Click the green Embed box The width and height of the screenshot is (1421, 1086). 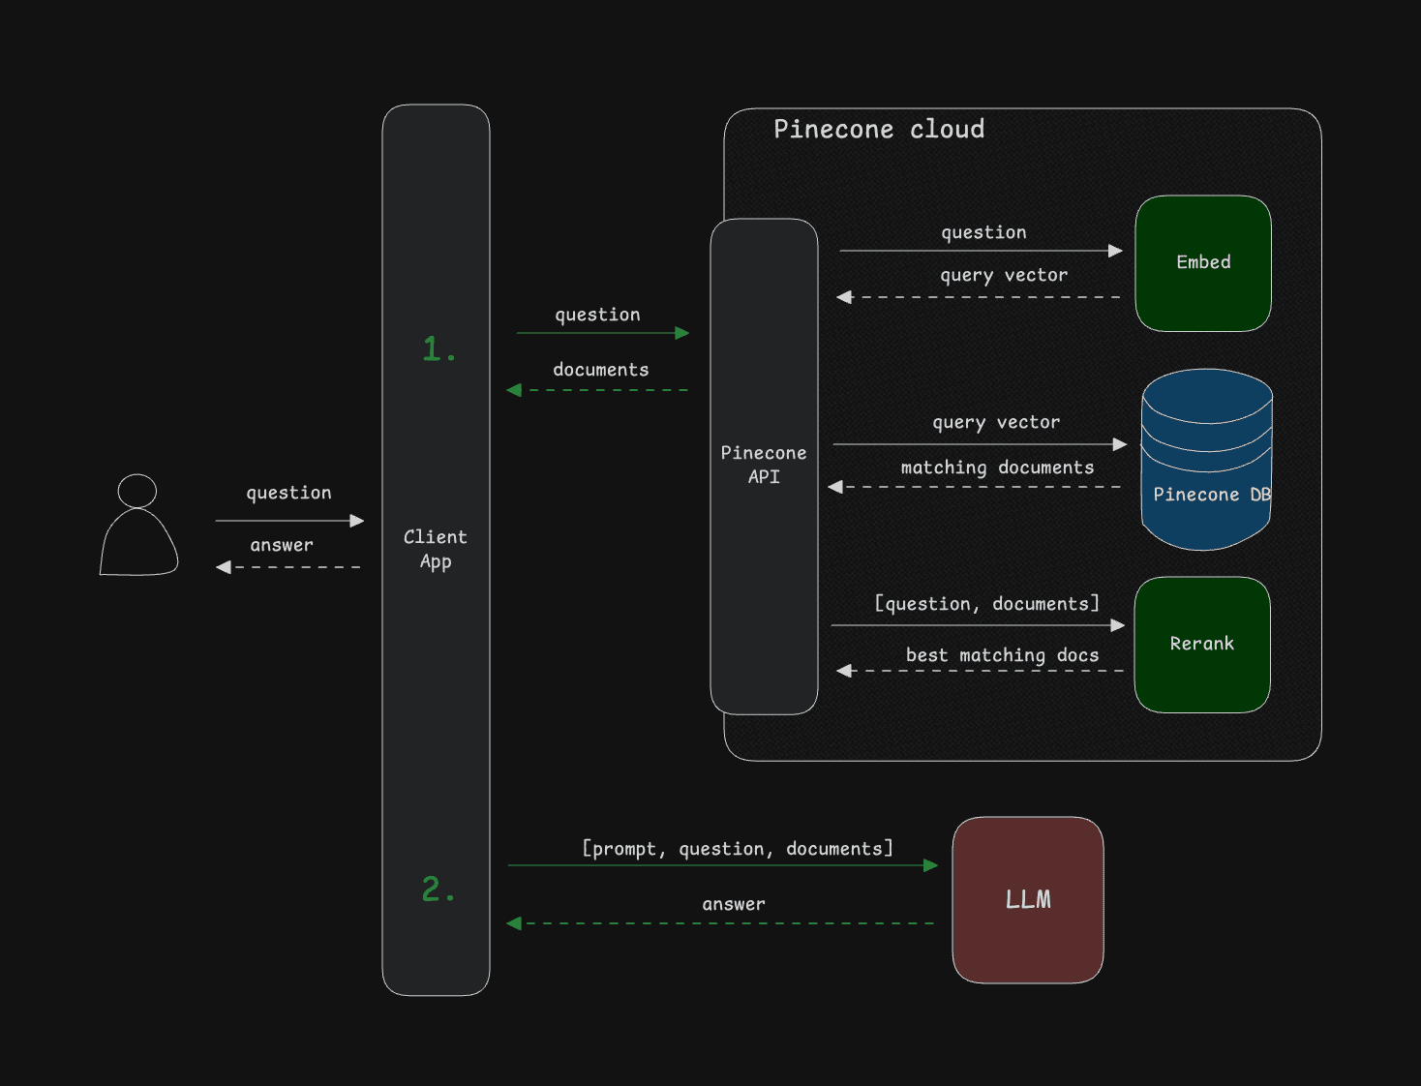1203,263
